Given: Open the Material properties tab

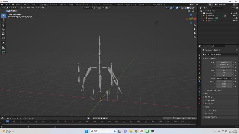Looking at the screenshot, I should [200, 99].
